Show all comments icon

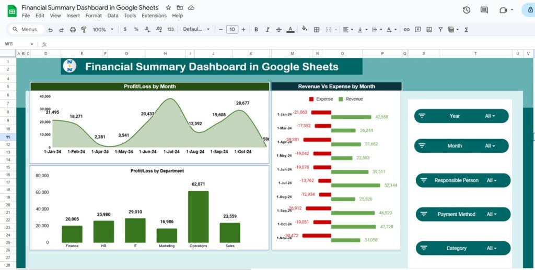coord(484,10)
